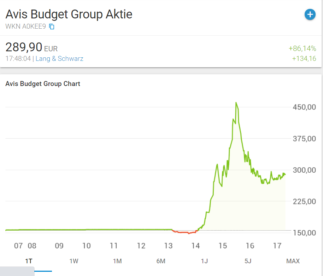Click the red segment of the chart line

coord(184,232)
